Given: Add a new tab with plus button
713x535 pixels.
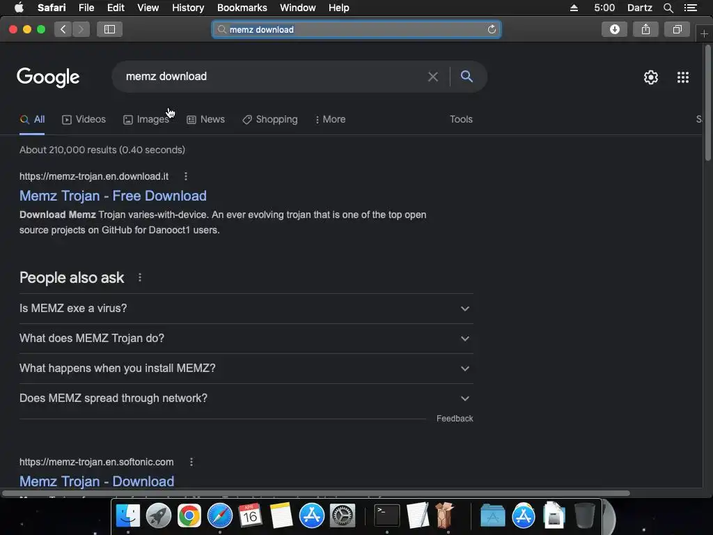Looking at the screenshot, I should coord(704,33).
